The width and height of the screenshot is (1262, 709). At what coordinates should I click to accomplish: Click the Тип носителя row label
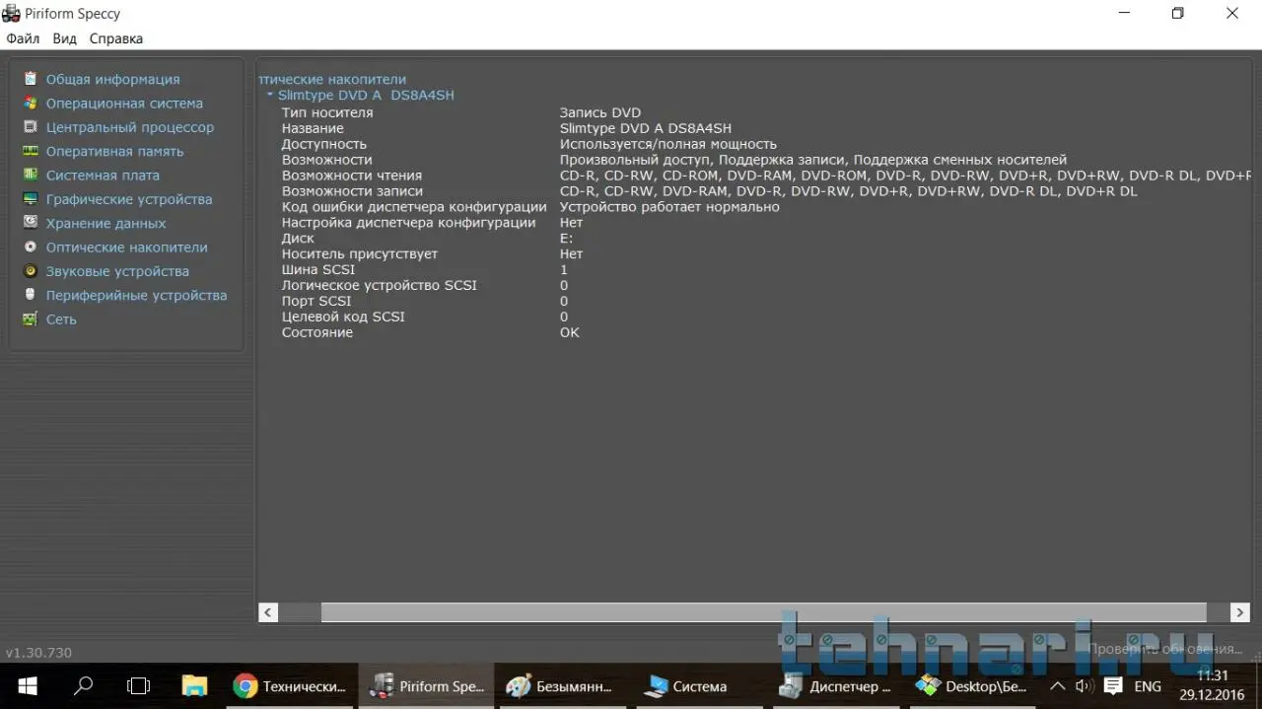click(327, 112)
